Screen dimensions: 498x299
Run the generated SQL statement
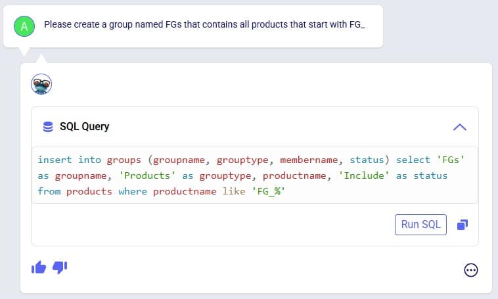click(x=420, y=225)
